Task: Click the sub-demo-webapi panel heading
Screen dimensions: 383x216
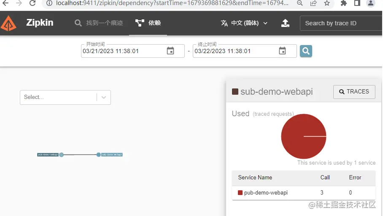Action: click(x=277, y=92)
